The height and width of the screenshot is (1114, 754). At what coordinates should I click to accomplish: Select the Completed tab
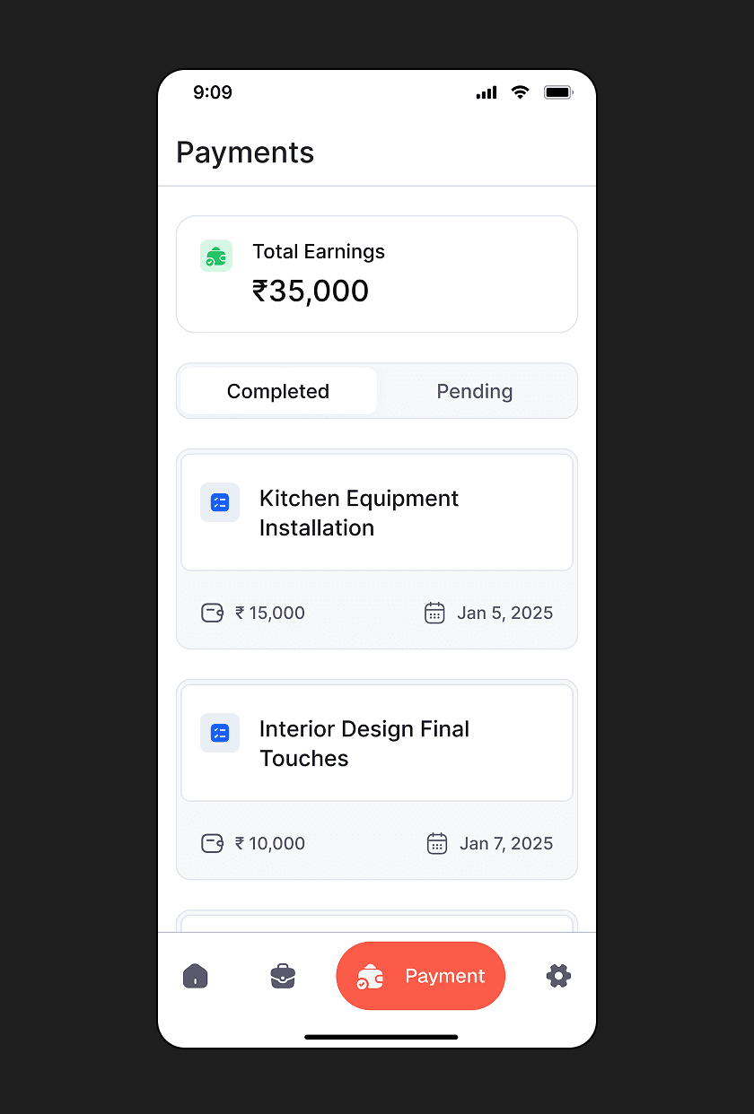[278, 391]
